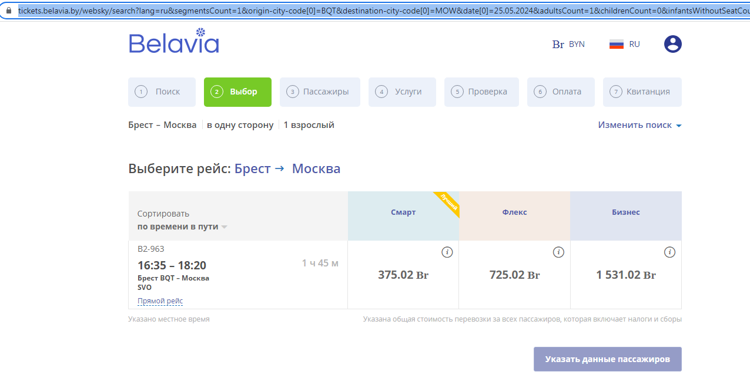Click the Russian flag language icon
This screenshot has height=375, width=750.
coord(617,44)
